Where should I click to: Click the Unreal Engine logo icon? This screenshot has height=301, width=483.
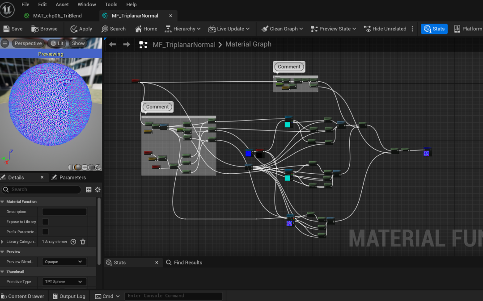(7, 9)
